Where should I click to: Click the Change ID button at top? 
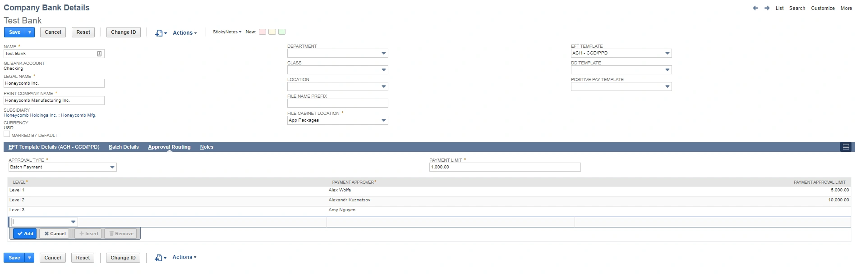pos(123,32)
